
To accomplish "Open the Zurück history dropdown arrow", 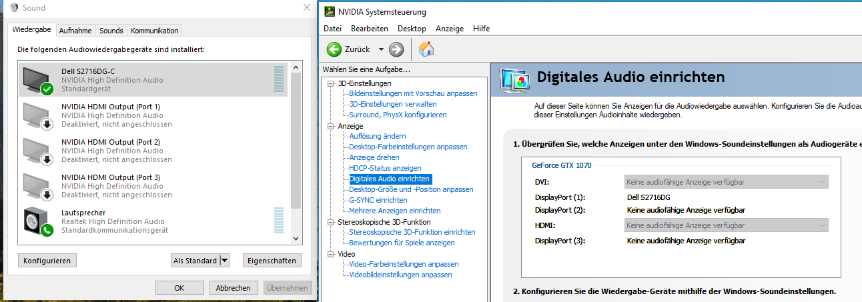I will (381, 49).
